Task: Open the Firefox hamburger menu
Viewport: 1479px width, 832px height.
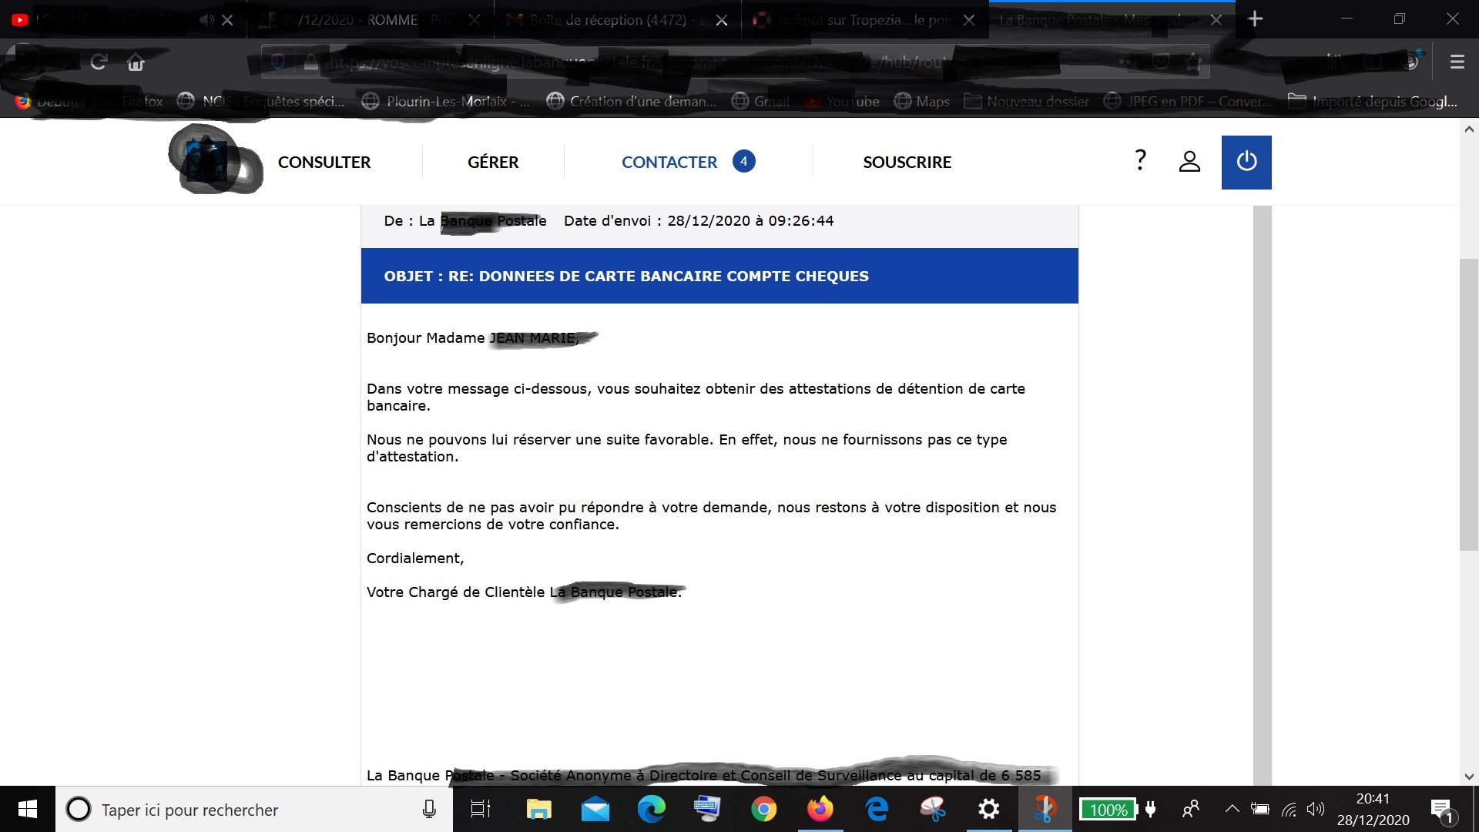Action: point(1457,62)
